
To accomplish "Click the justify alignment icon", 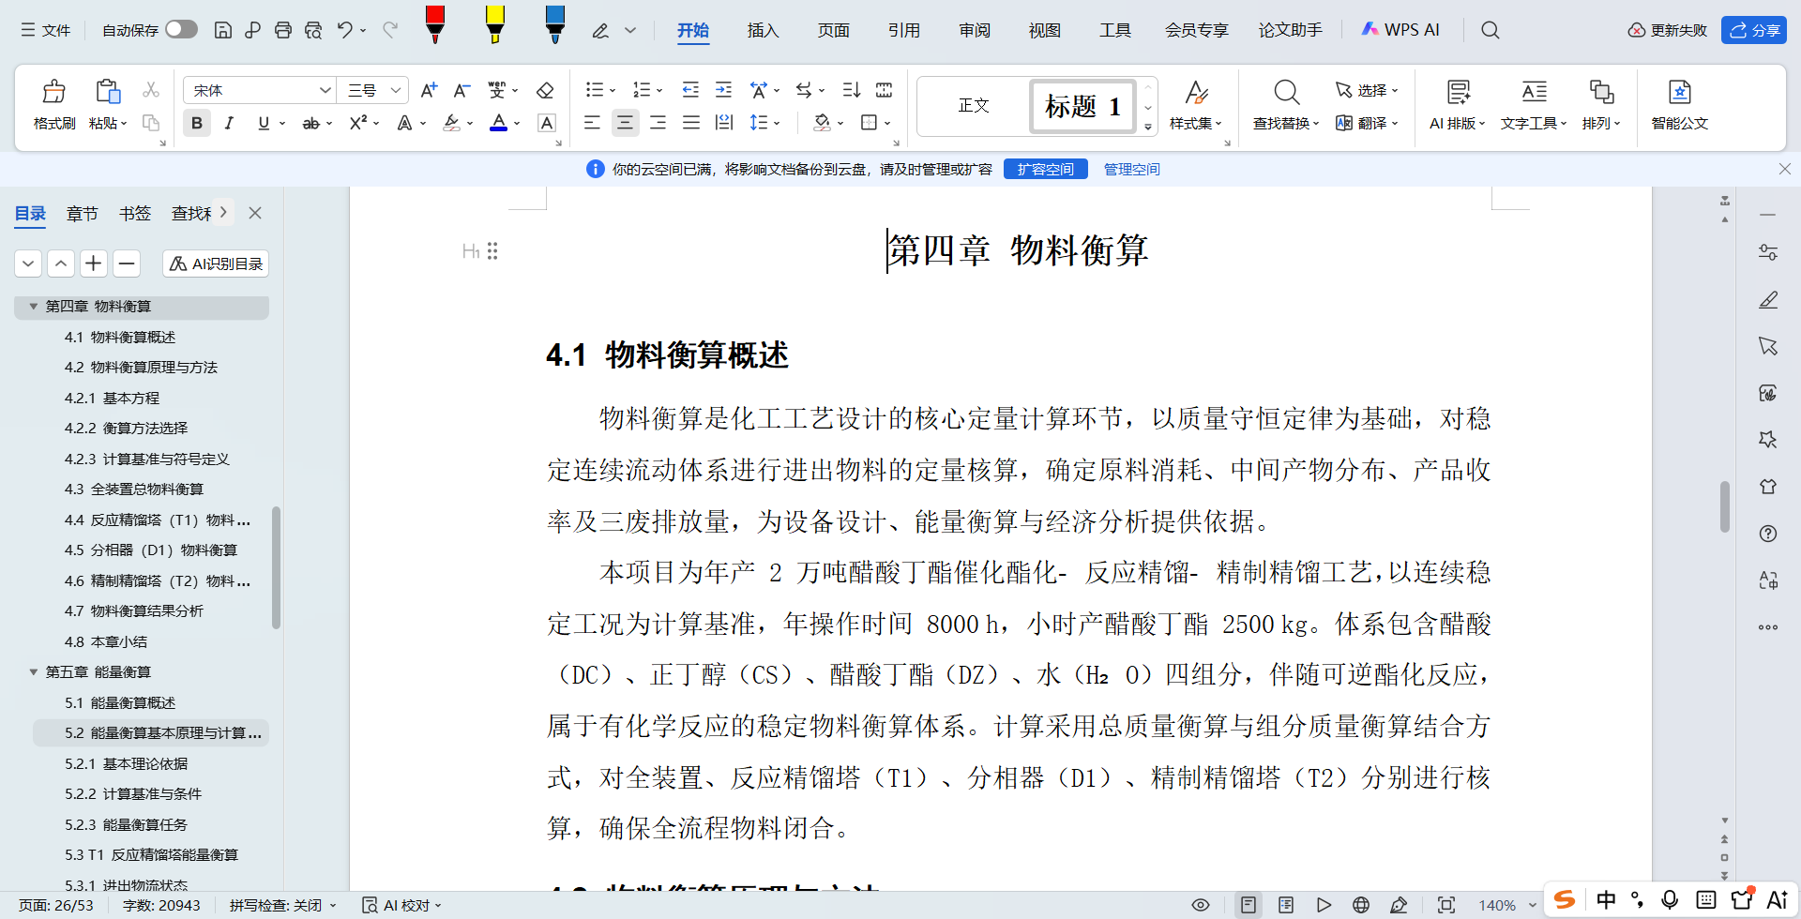I will click(x=691, y=123).
